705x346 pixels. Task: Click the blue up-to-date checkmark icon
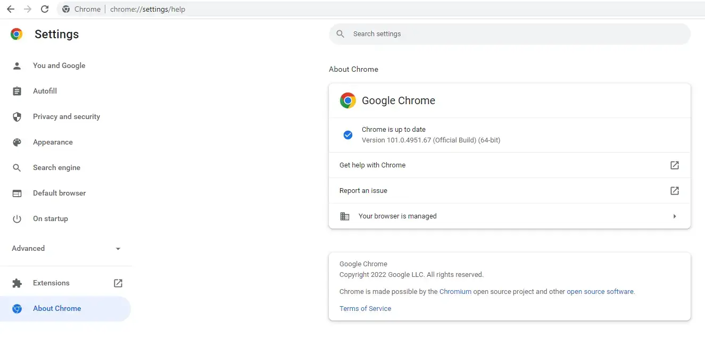(348, 135)
